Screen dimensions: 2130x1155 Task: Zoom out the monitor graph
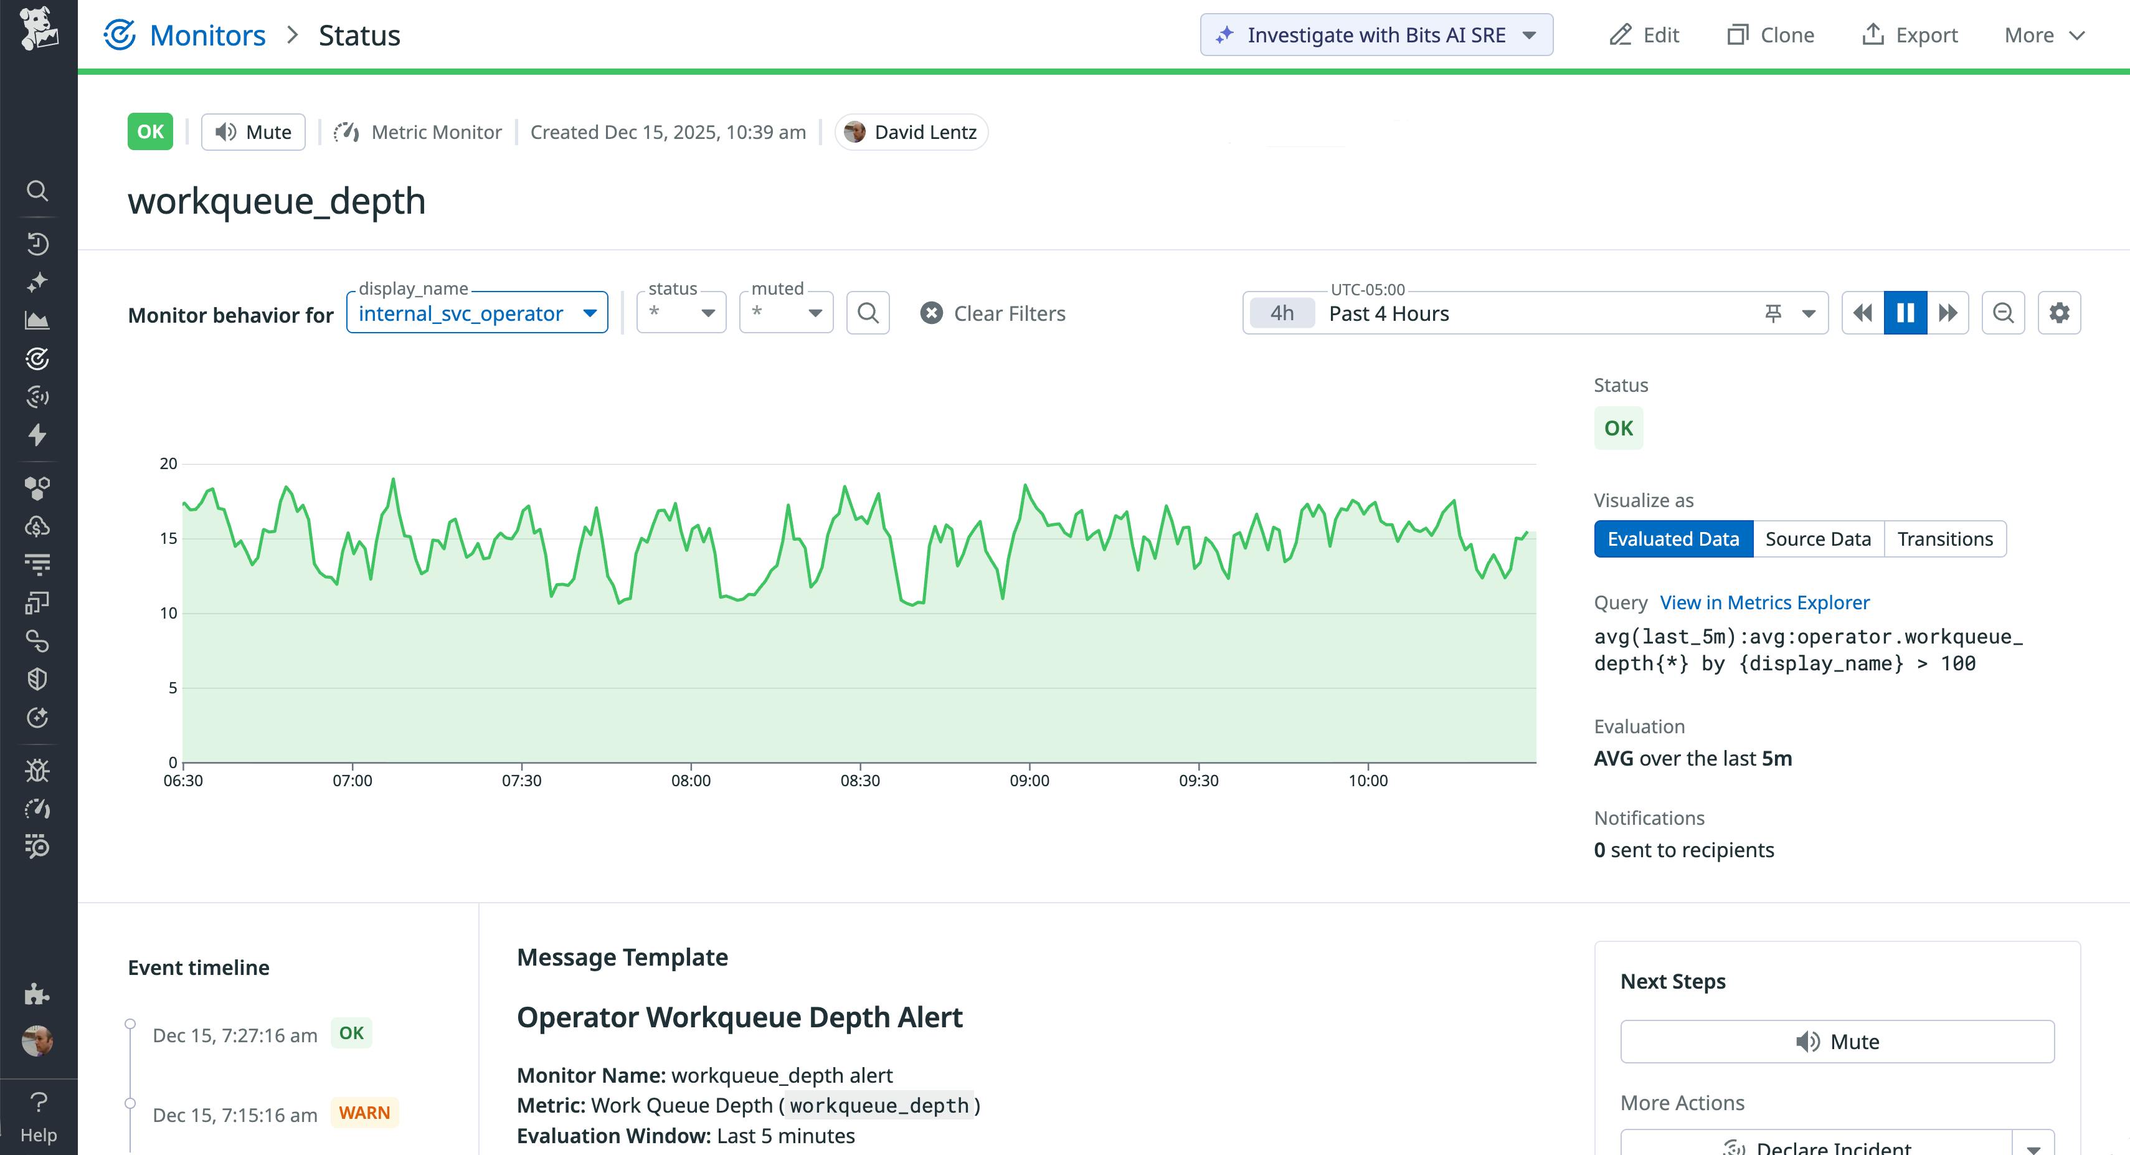tap(2003, 313)
